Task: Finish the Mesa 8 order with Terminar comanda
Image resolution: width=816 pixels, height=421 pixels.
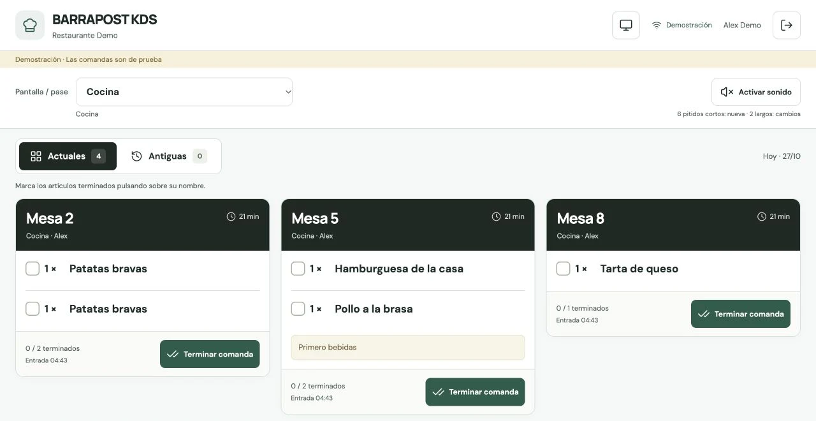Action: (741, 314)
